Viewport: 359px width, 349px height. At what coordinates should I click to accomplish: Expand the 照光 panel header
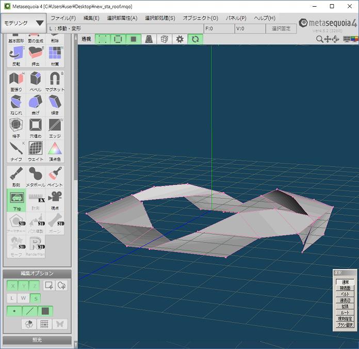pyautogui.click(x=37, y=340)
